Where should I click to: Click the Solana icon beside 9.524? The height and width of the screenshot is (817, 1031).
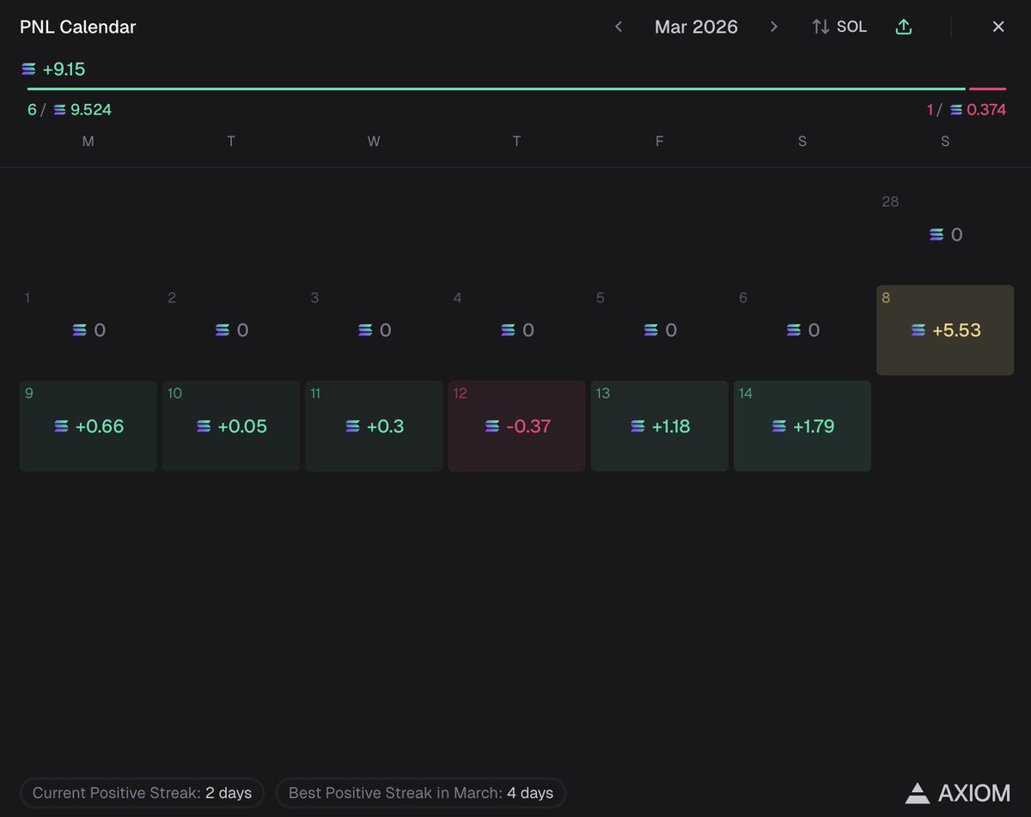point(60,110)
